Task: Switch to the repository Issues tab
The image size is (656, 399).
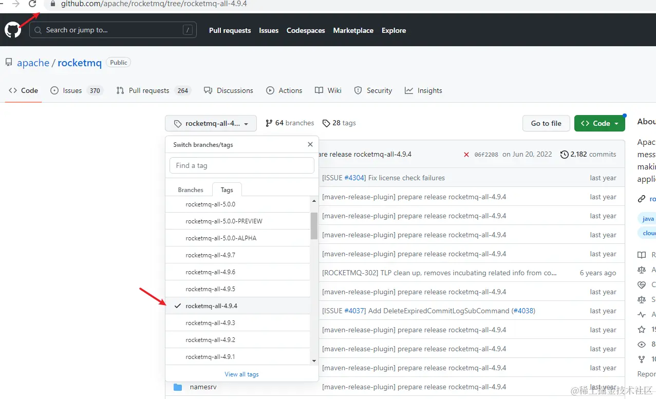Action: (x=77, y=90)
